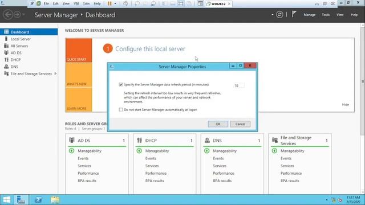The width and height of the screenshot is (365, 205).
Task: Open PowerShell from the taskbar
Action: [x=38, y=200]
